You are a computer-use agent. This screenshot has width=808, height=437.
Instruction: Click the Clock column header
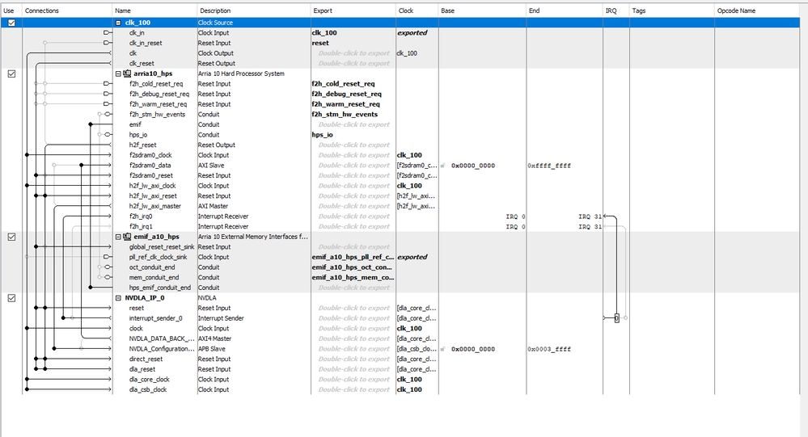[405, 11]
